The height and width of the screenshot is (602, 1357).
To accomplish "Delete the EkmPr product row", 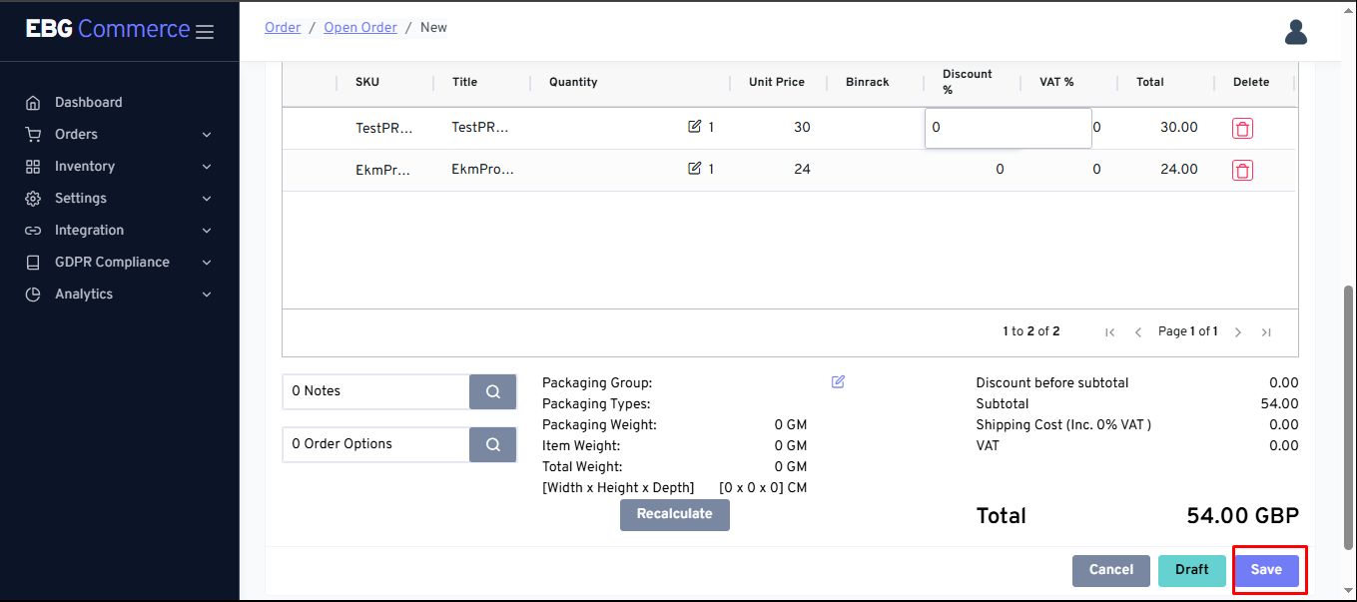I will pos(1241,171).
